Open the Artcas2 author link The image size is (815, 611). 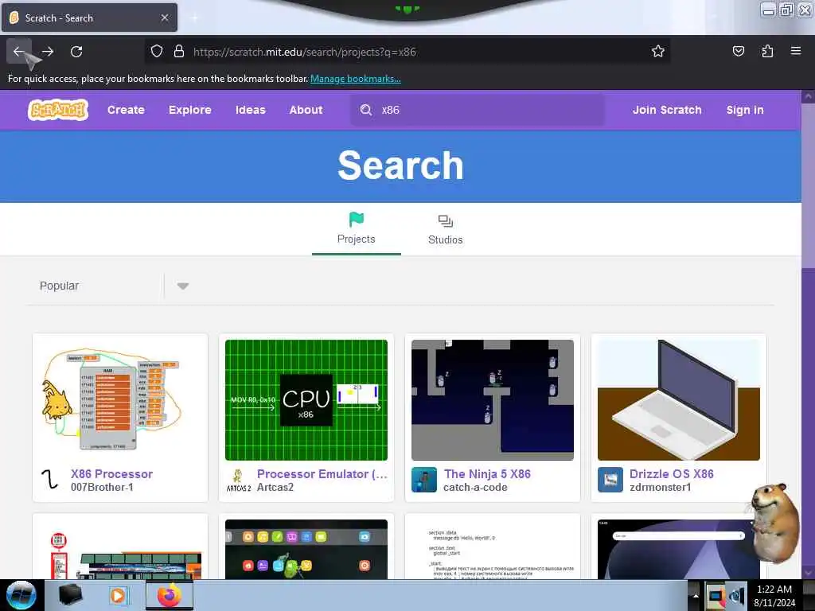(275, 488)
